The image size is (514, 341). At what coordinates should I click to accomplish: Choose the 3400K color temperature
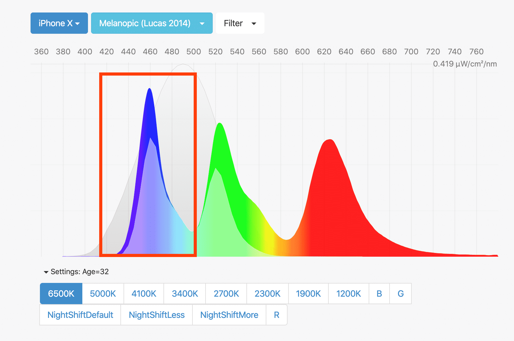click(185, 294)
